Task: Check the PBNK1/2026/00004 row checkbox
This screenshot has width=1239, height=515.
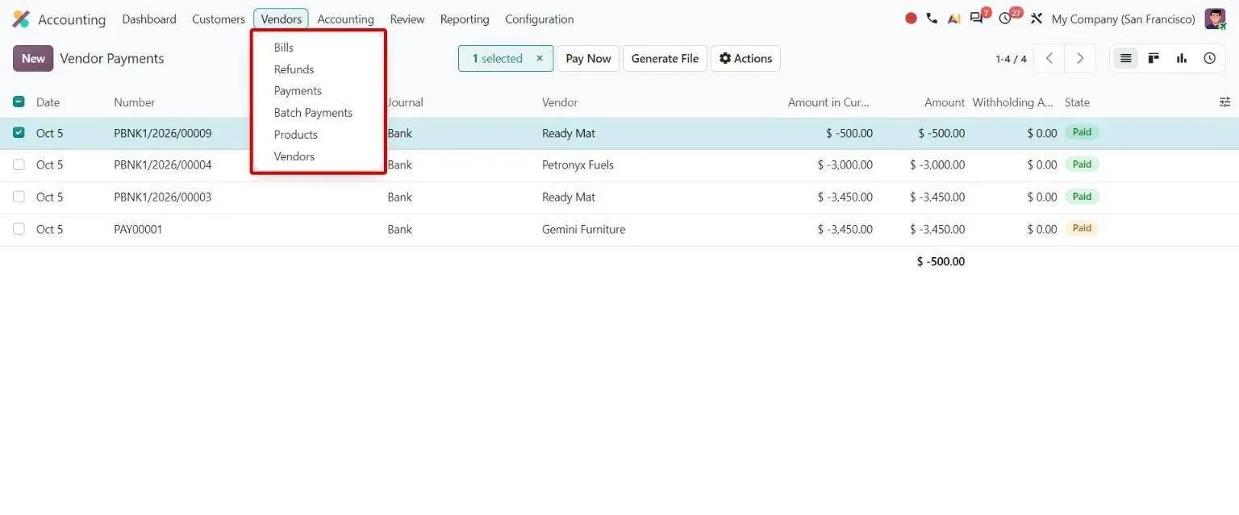Action: 19,164
